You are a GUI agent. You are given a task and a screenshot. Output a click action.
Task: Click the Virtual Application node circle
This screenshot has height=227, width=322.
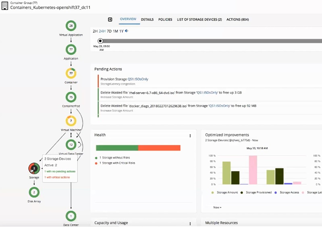point(71,26)
